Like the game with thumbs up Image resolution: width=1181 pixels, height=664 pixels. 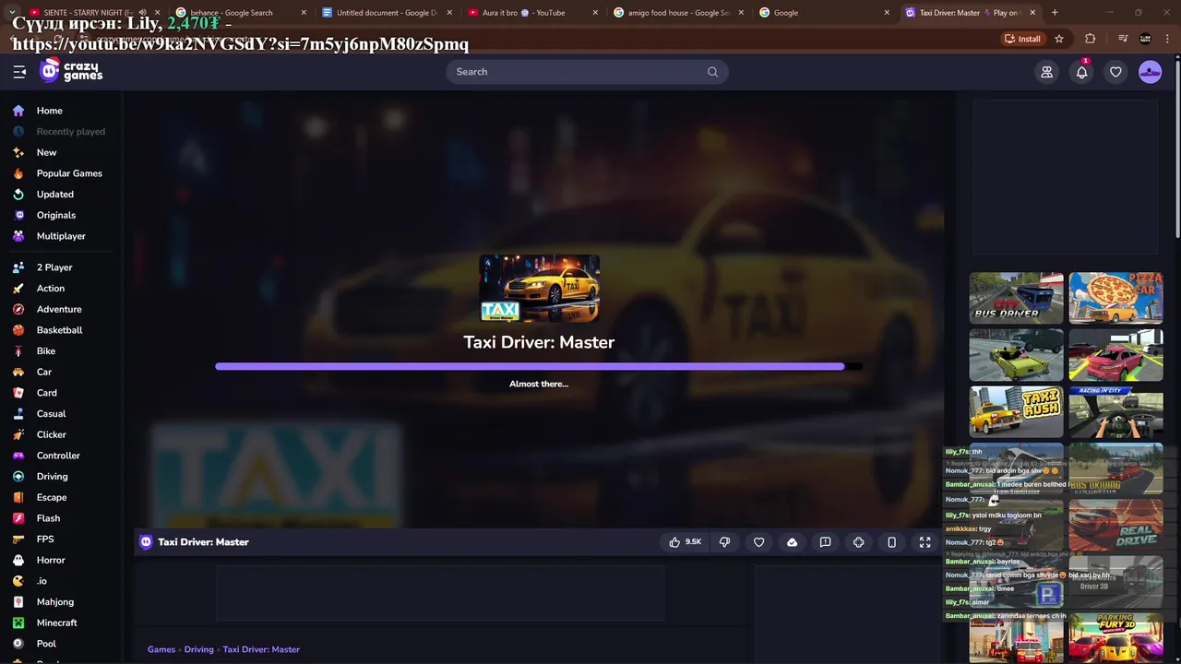685,542
